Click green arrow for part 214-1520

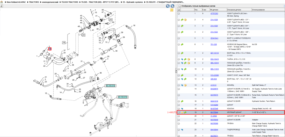tap(182, 26)
